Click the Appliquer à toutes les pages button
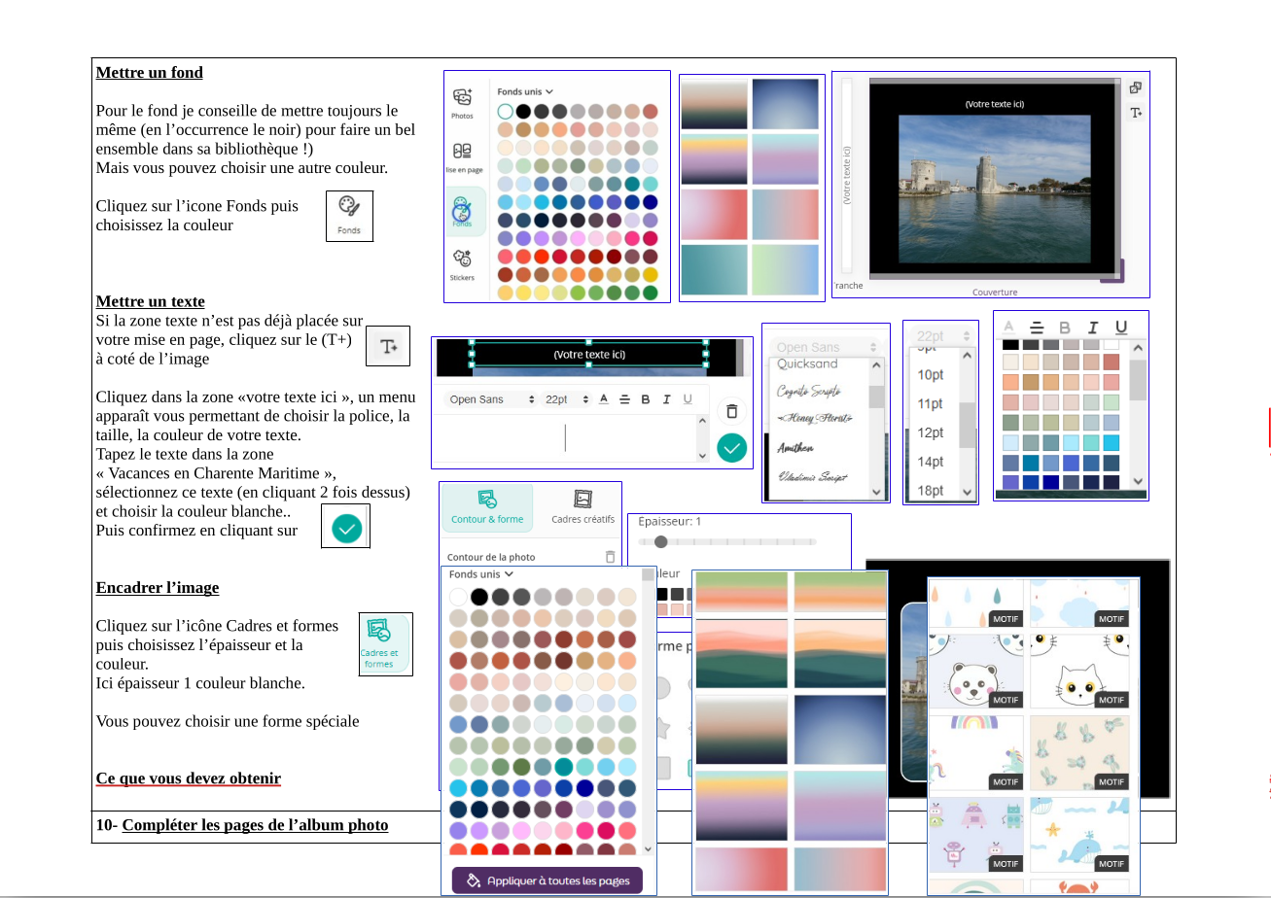The image size is (1271, 898). click(547, 881)
